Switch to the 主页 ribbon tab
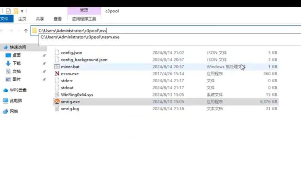The image size is (301, 183). coord(22,19)
